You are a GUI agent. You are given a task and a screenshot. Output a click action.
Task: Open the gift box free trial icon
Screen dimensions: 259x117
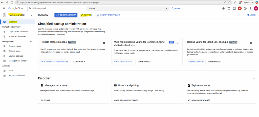click(x=229, y=8)
